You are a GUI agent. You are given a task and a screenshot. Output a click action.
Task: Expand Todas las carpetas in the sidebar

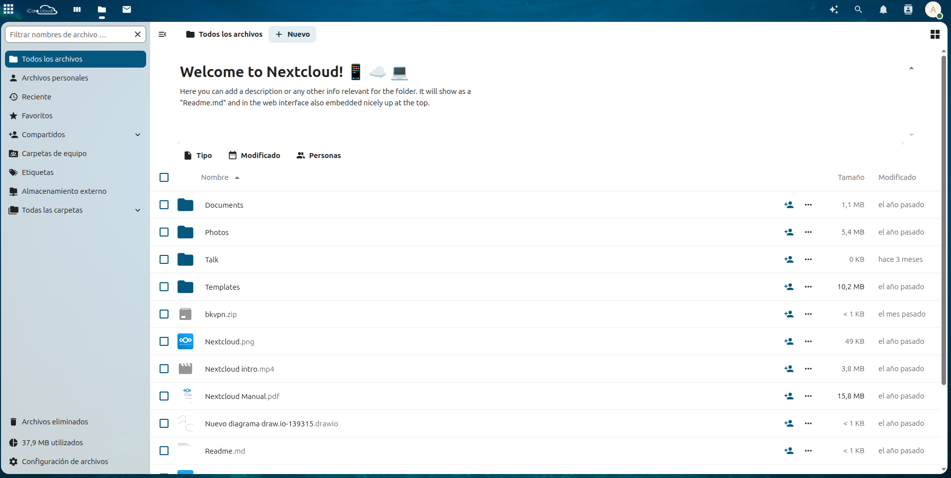(137, 210)
